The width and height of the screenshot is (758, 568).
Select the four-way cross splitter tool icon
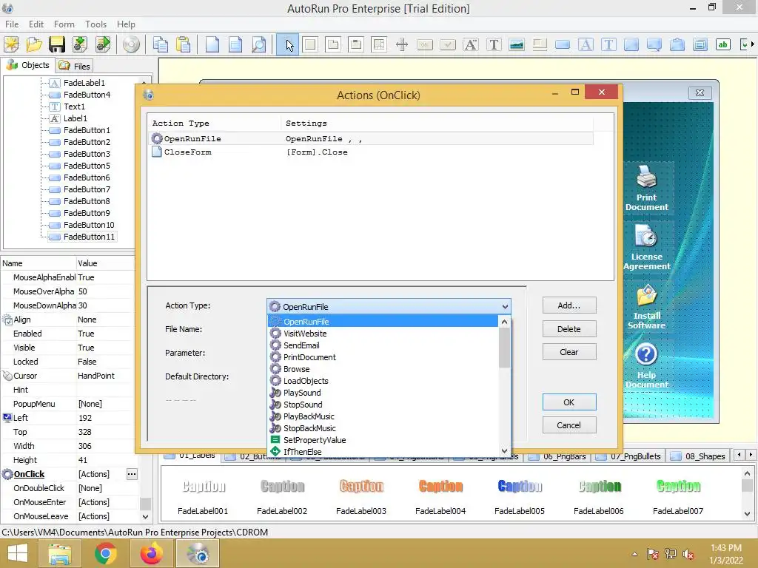tap(402, 44)
